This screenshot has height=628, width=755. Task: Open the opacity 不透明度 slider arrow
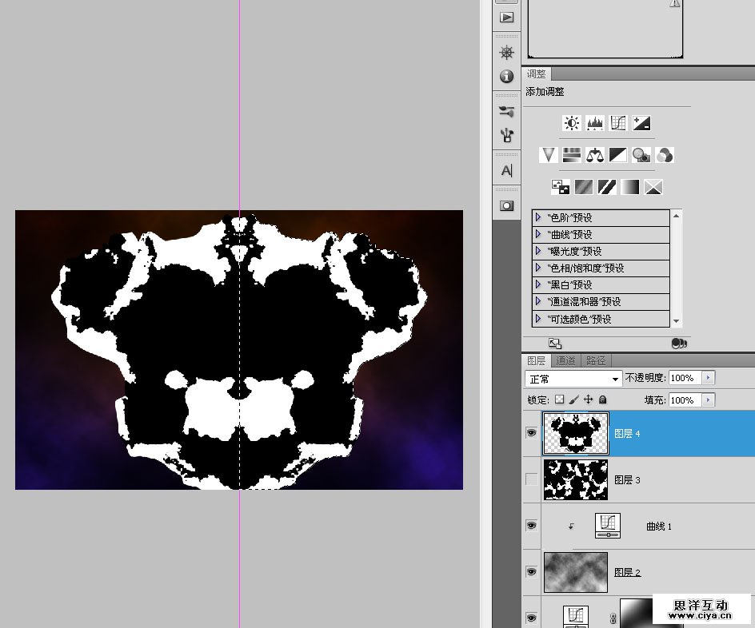point(708,378)
